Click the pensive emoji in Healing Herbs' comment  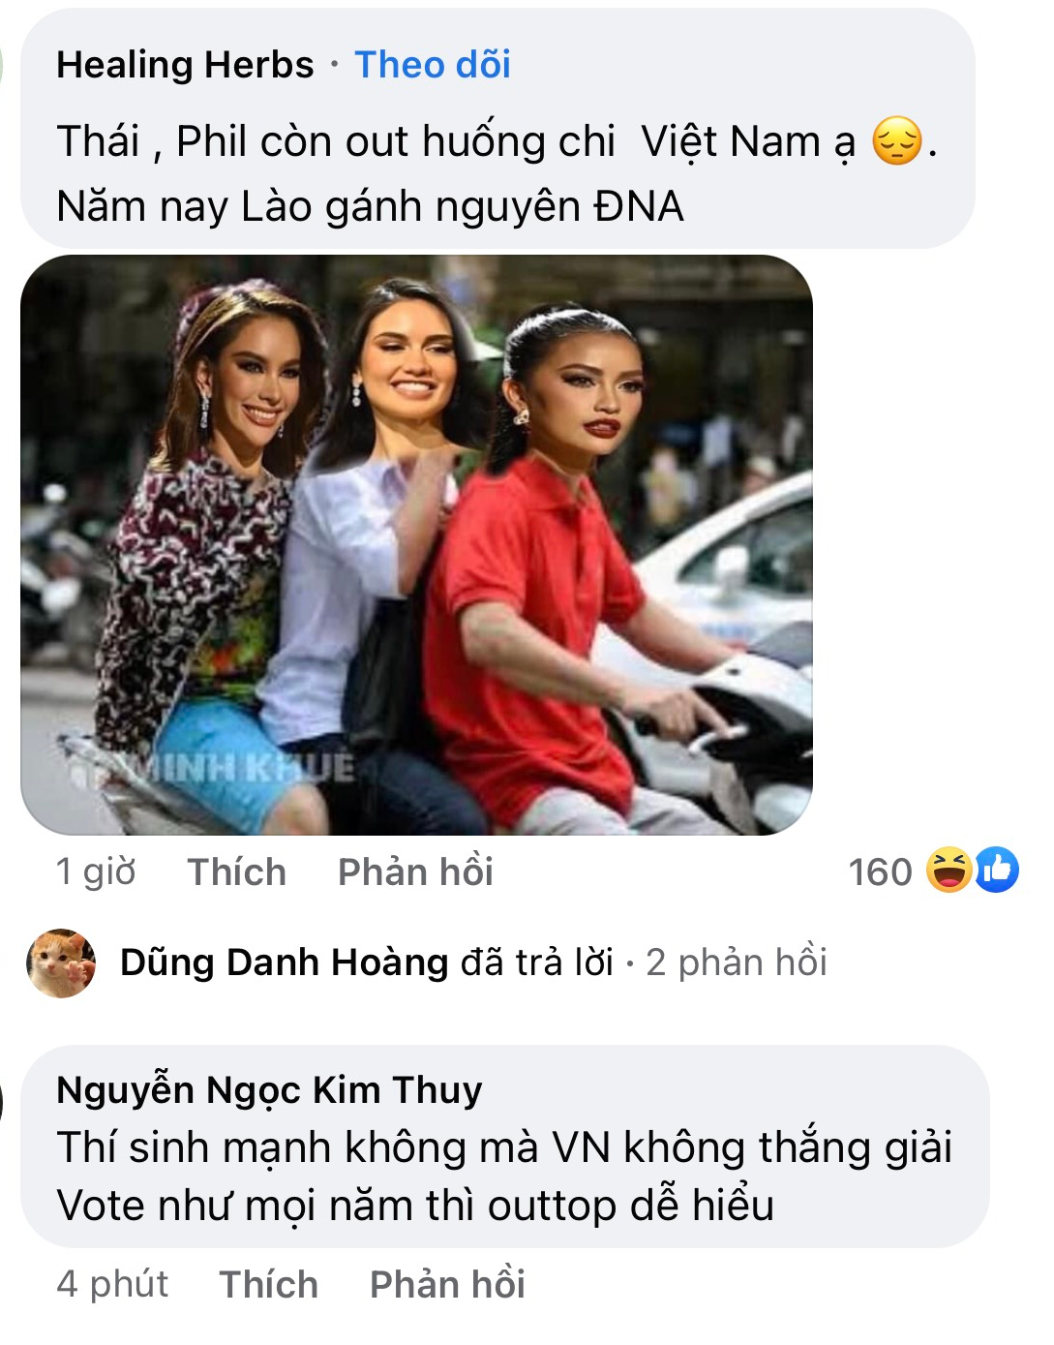[x=897, y=141]
